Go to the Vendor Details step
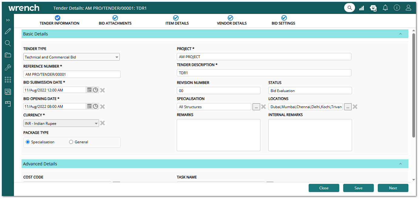The image size is (419, 199). point(232,20)
